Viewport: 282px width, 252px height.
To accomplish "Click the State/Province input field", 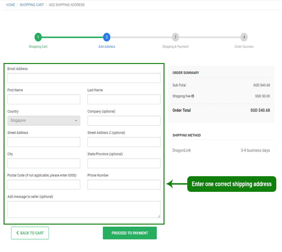I will 124,163.
